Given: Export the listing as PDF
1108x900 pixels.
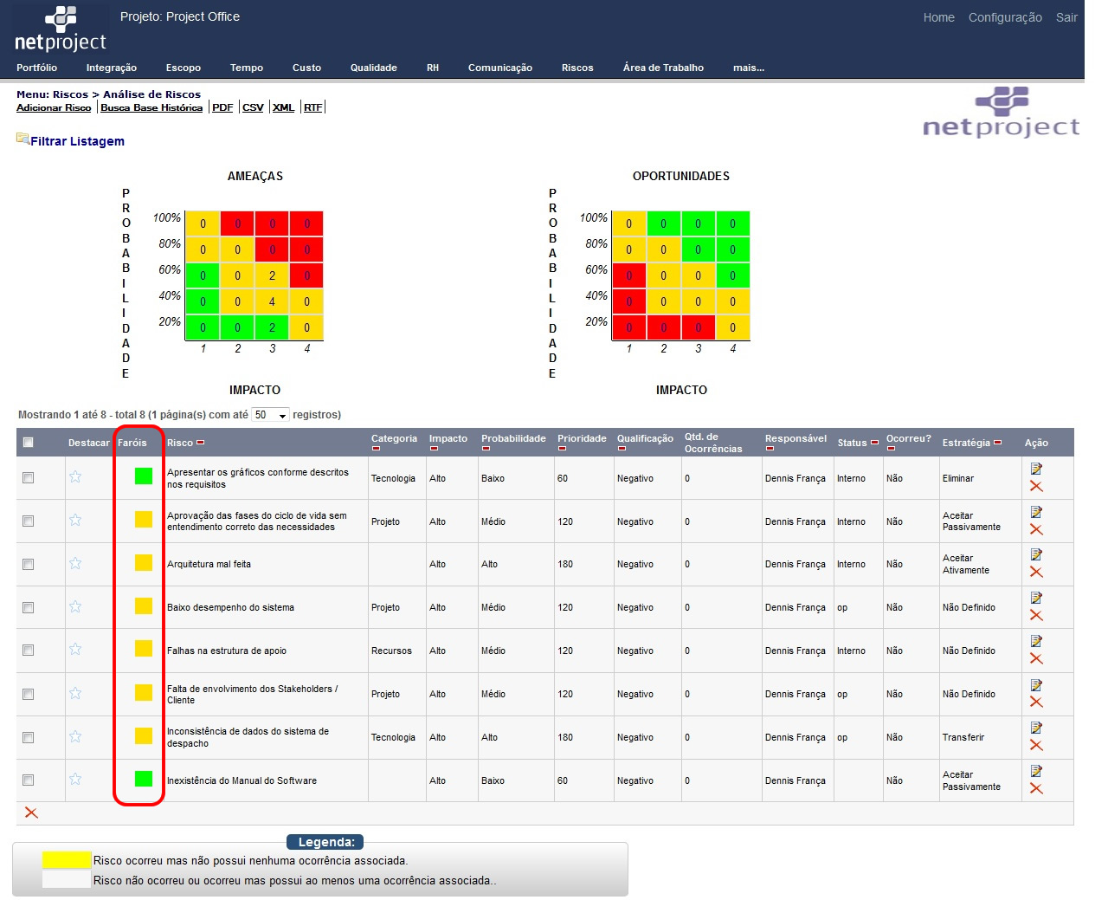Looking at the screenshot, I should [x=222, y=107].
